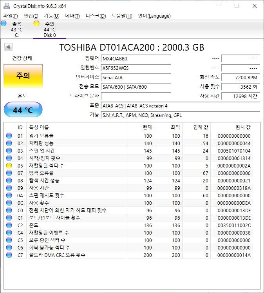This screenshot has height=293, width=264.
Task: Open the 언어(Language) menu
Action: (x=154, y=16)
